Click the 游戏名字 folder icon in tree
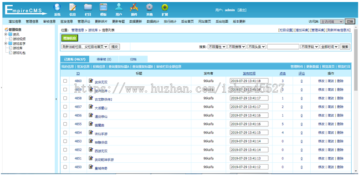The image size is (359, 175). click(10, 43)
